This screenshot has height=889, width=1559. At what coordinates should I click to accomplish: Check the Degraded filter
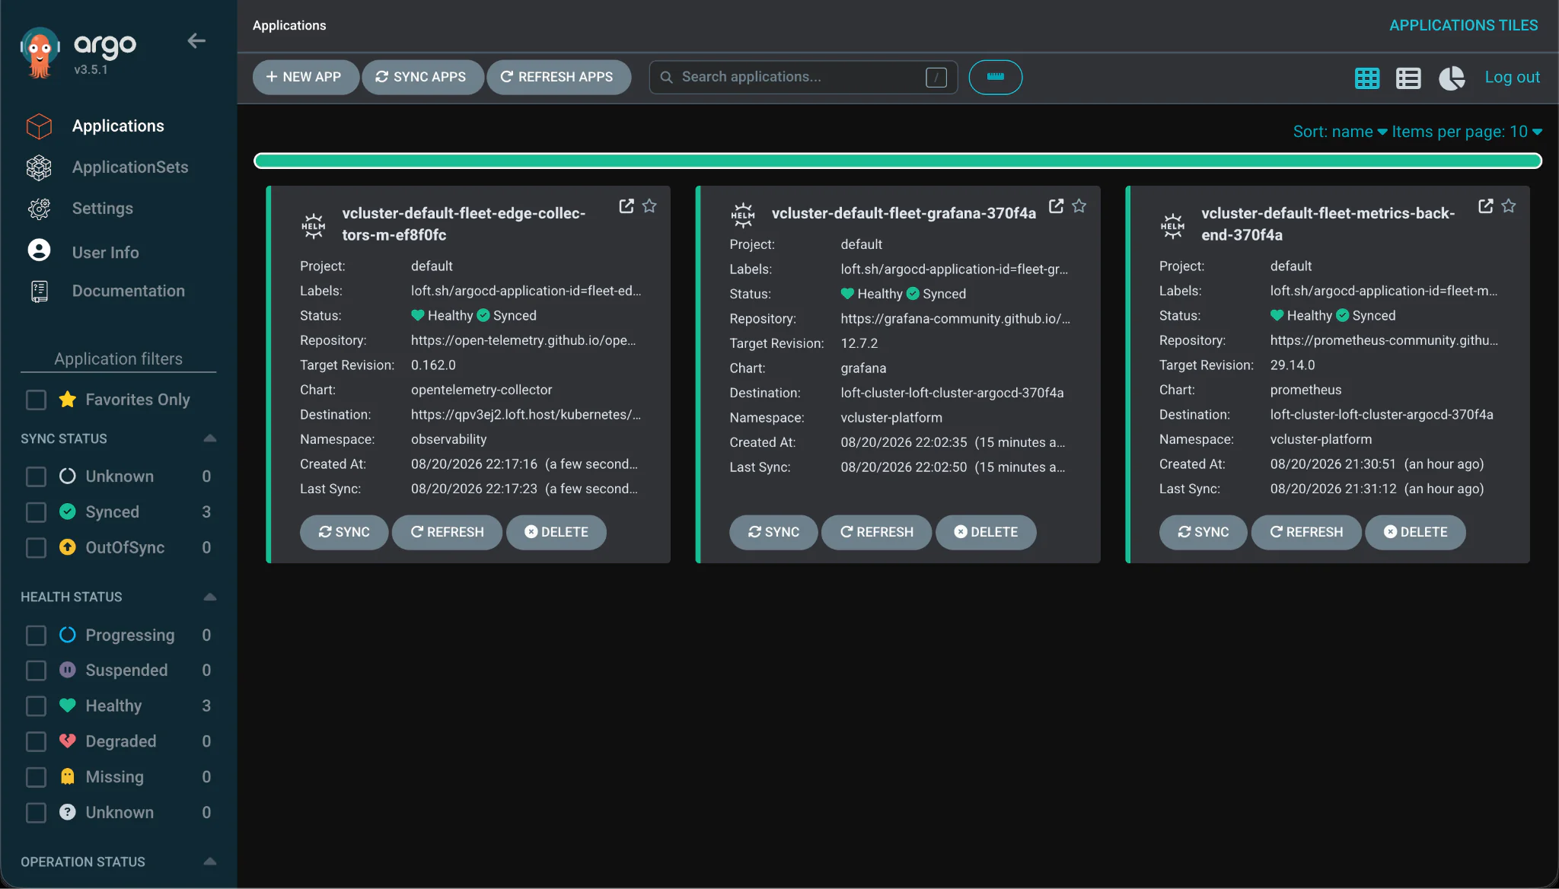(36, 741)
